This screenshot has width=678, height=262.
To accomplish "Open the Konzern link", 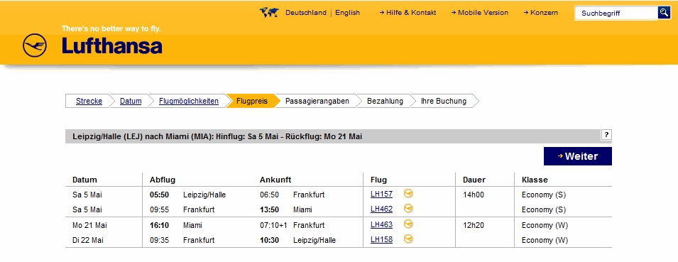I will pyautogui.click(x=540, y=13).
